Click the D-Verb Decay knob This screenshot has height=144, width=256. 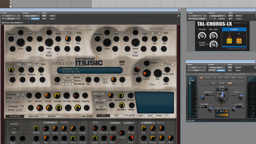tap(222, 96)
